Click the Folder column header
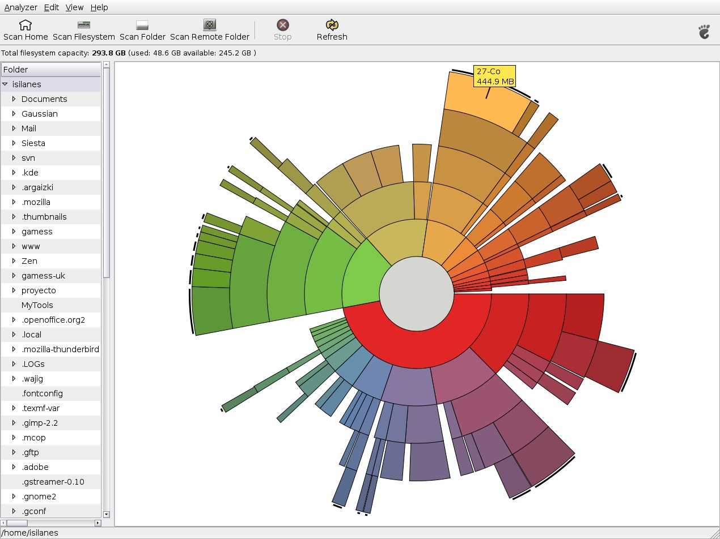The height and width of the screenshot is (539, 720). click(51, 70)
